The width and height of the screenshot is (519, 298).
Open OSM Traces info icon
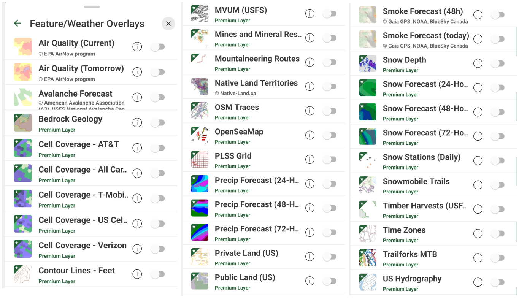(x=310, y=111)
